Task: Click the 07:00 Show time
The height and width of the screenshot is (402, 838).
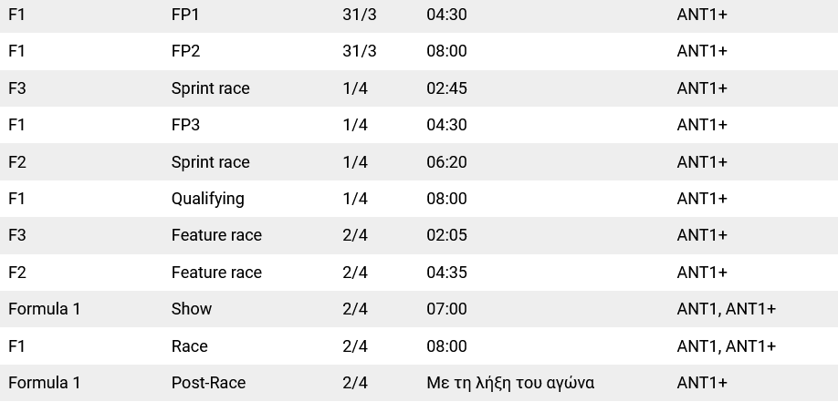Action: point(446,309)
